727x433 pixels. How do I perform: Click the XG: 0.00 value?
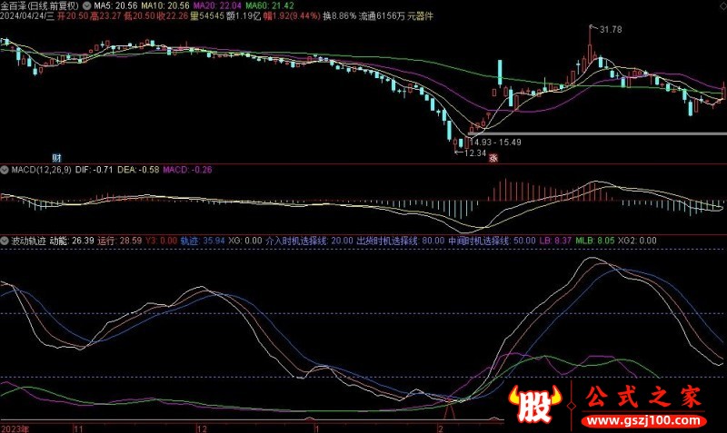click(x=245, y=241)
